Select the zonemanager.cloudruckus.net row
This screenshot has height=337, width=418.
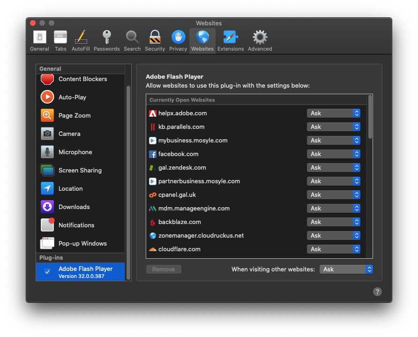[256, 236]
